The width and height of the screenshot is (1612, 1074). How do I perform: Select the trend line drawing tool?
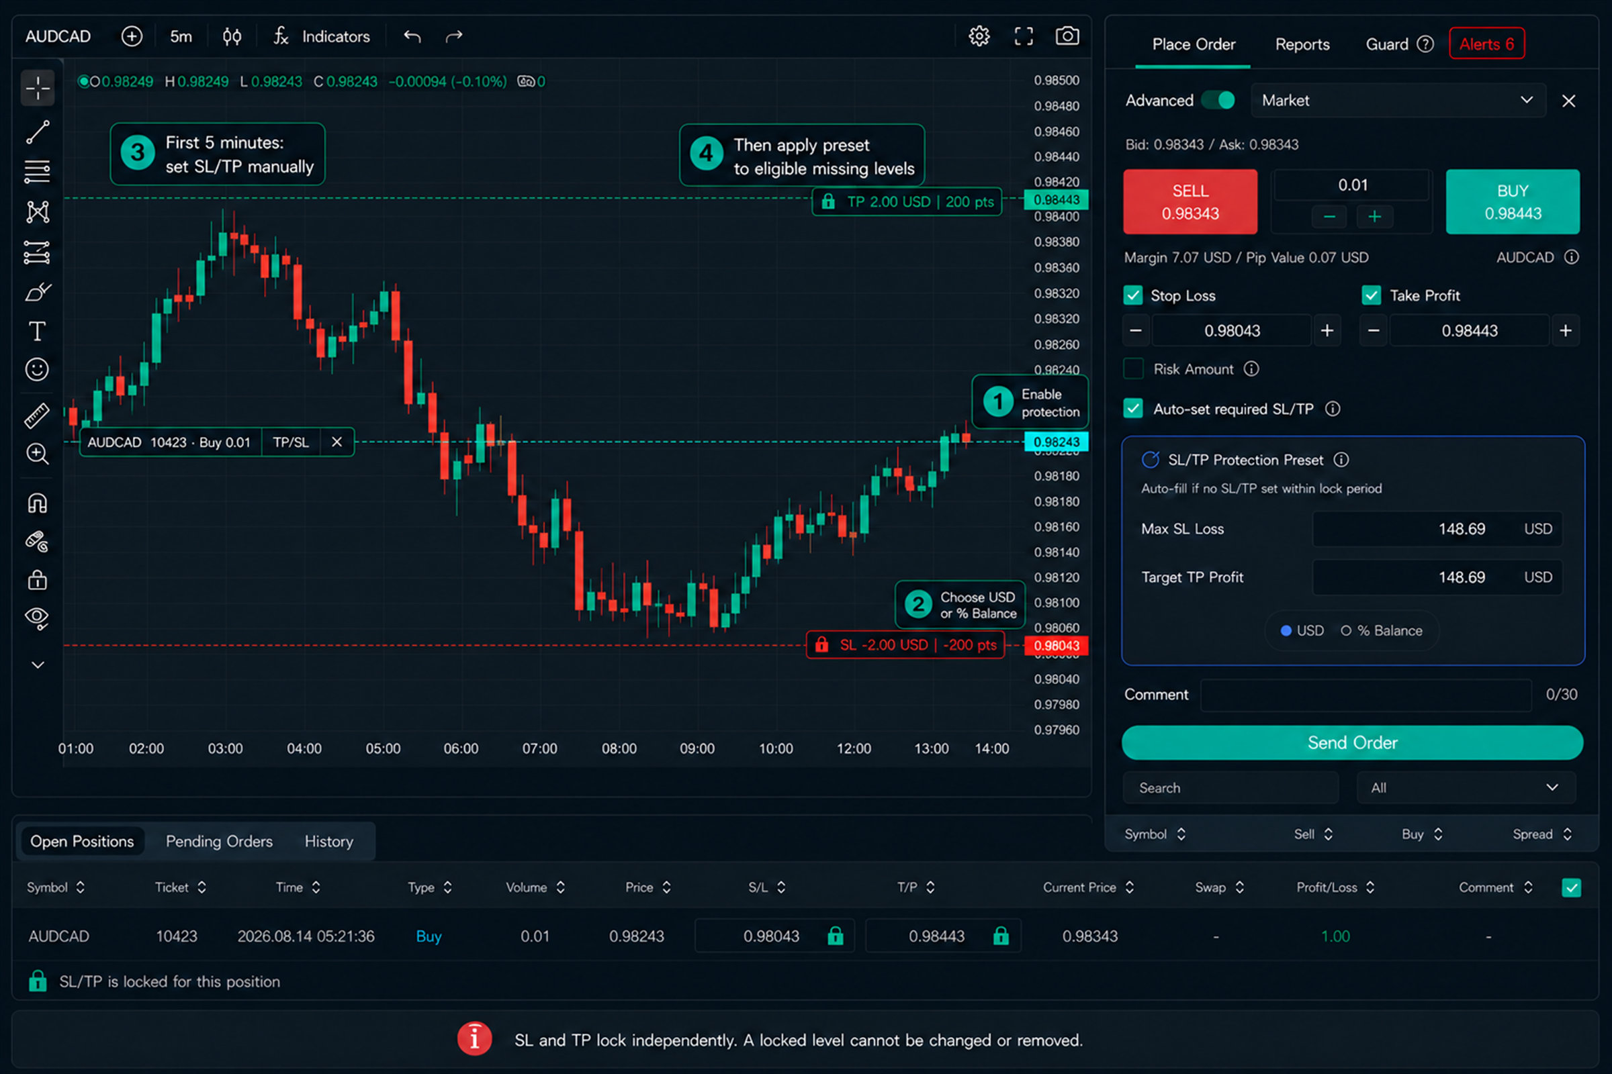pos(38,132)
